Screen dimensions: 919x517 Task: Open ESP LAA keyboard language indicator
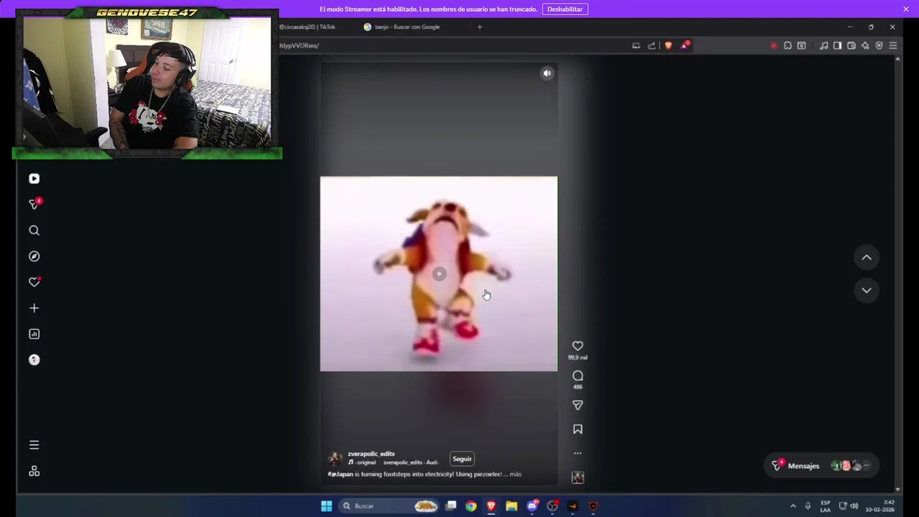point(826,506)
